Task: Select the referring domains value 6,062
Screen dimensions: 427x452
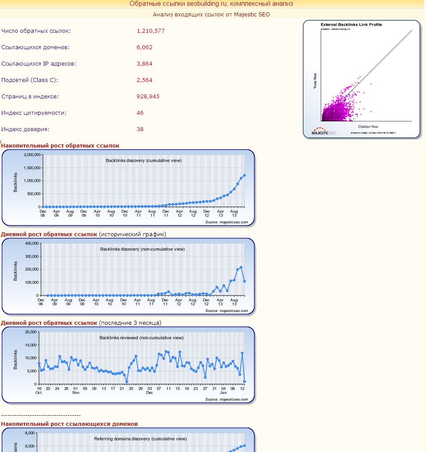Action: (x=145, y=47)
